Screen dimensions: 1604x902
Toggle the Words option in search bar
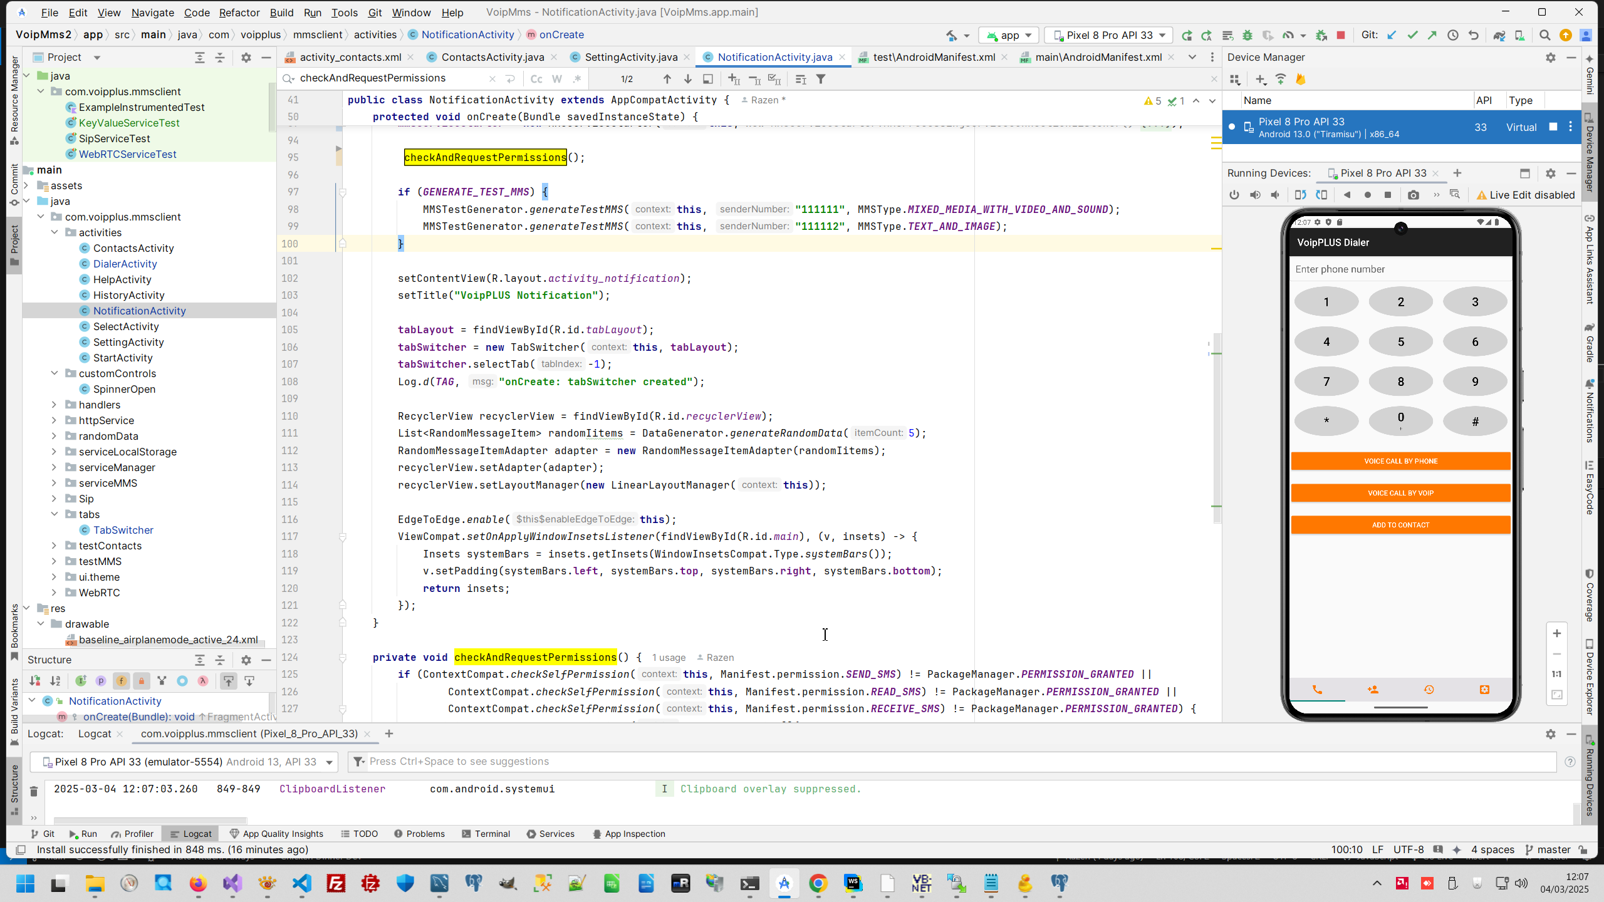point(557,79)
